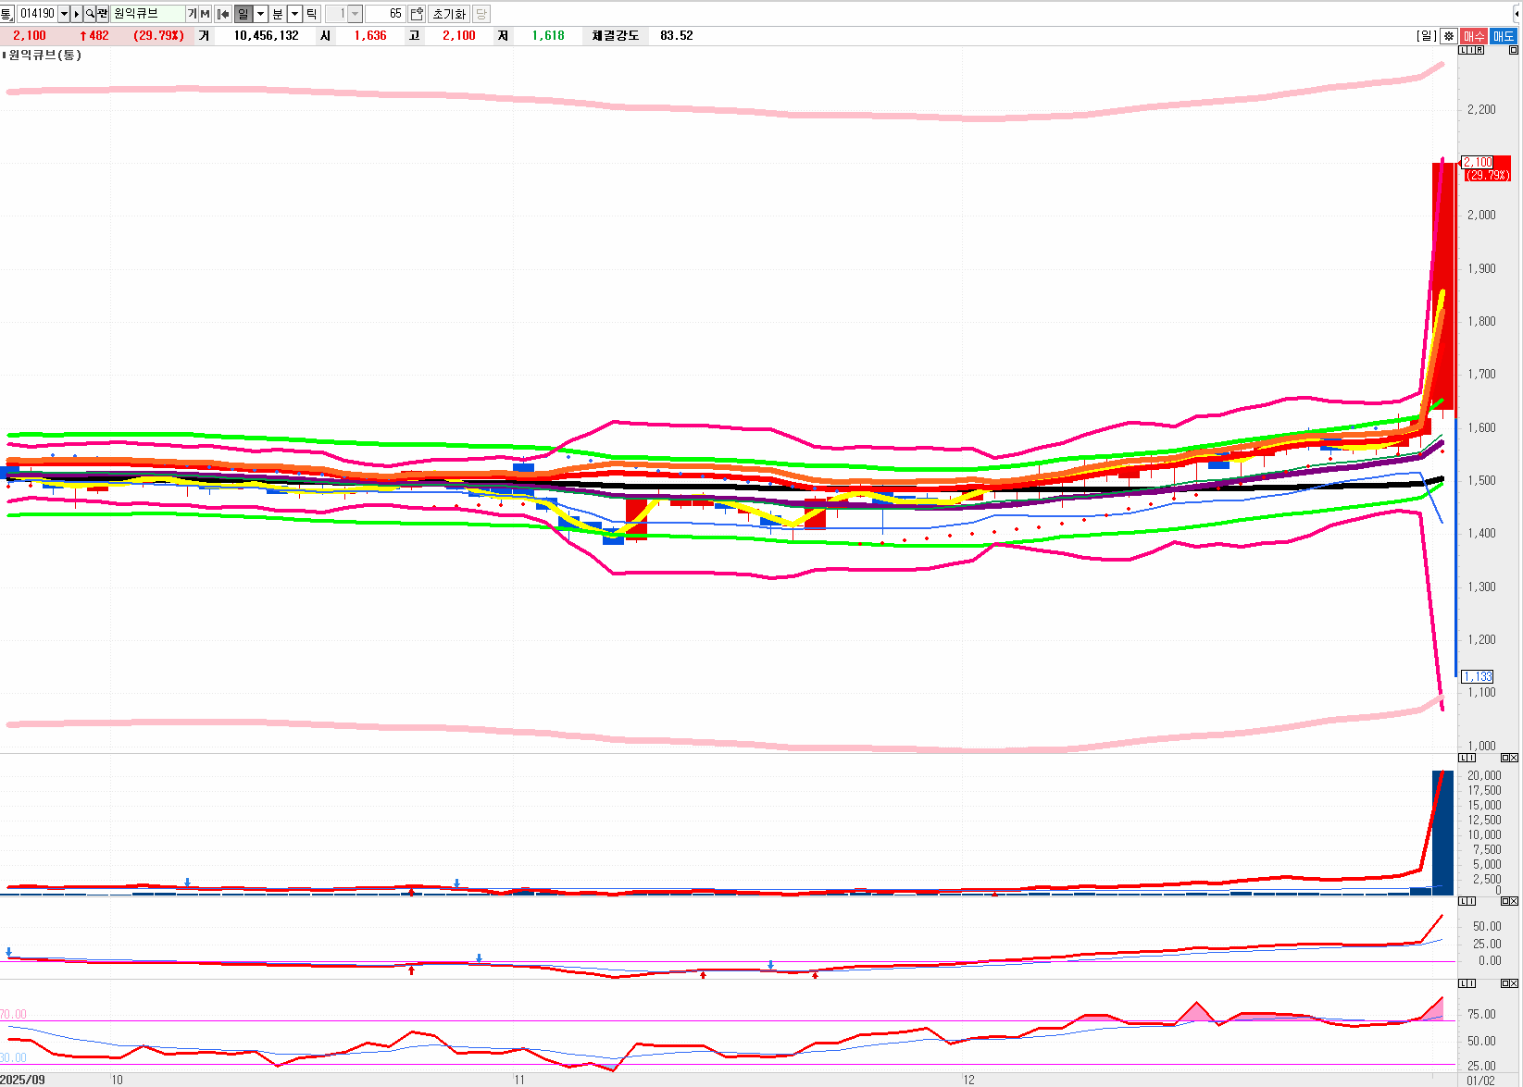This screenshot has height=1087, width=1523.
Task: Click the stock search magnifier icon
Action: [x=90, y=14]
